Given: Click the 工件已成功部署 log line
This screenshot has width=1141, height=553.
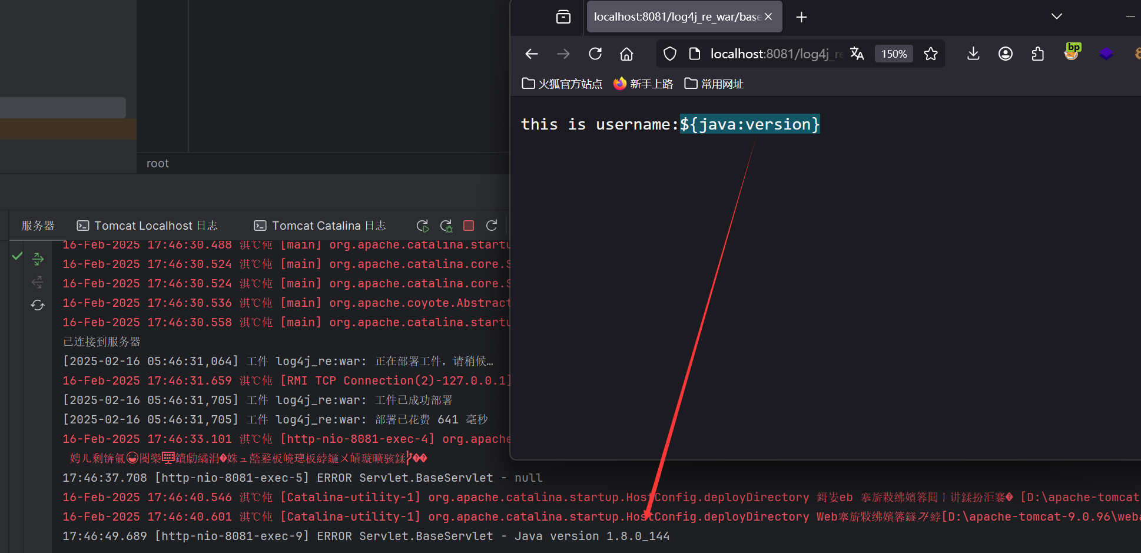Looking at the screenshot, I should [258, 400].
